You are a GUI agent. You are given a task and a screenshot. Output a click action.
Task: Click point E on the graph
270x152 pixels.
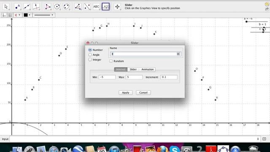[66, 49]
